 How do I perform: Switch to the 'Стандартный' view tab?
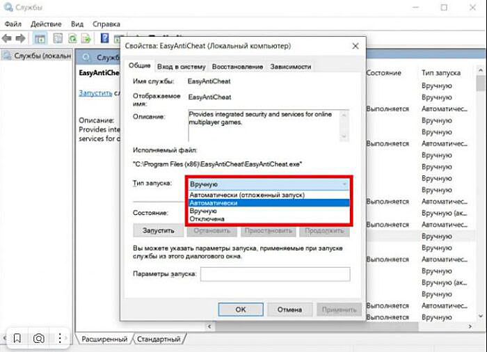[159, 339]
